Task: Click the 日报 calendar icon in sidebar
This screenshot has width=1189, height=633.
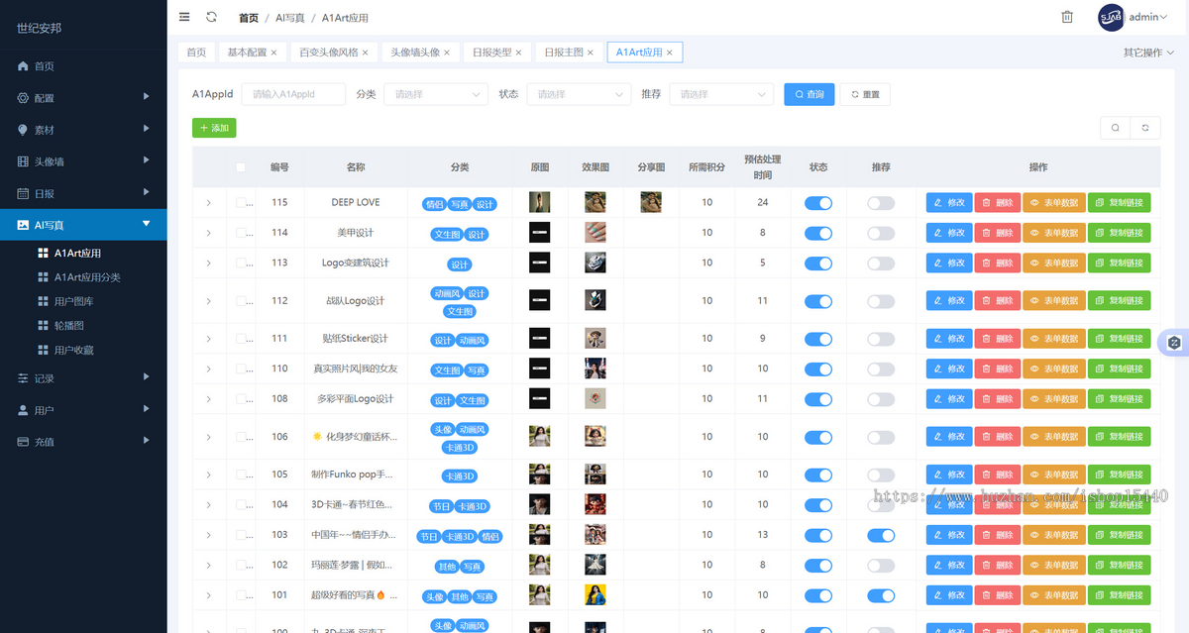Action: (x=23, y=193)
